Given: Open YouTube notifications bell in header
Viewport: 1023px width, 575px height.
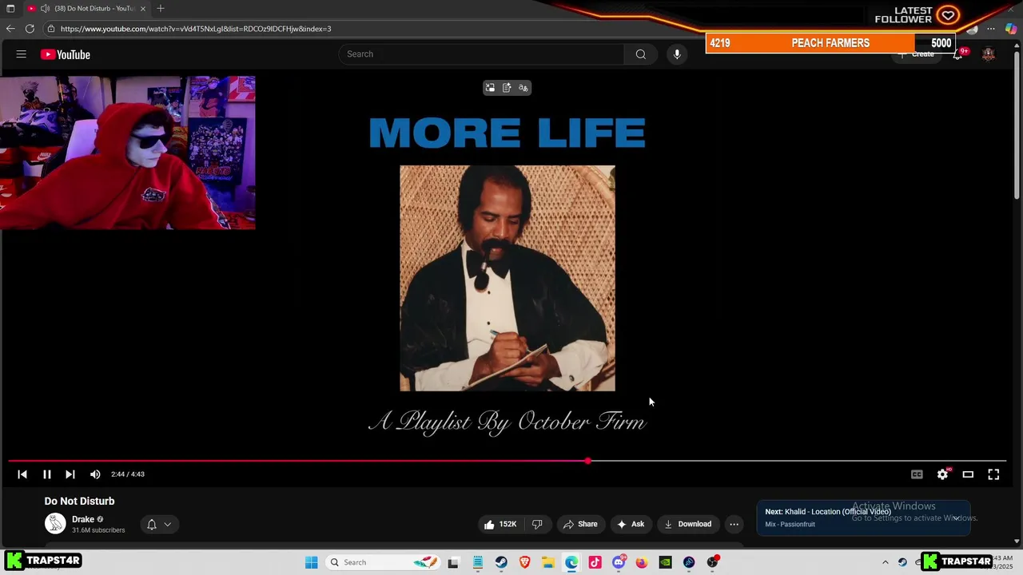Looking at the screenshot, I should click(x=957, y=54).
